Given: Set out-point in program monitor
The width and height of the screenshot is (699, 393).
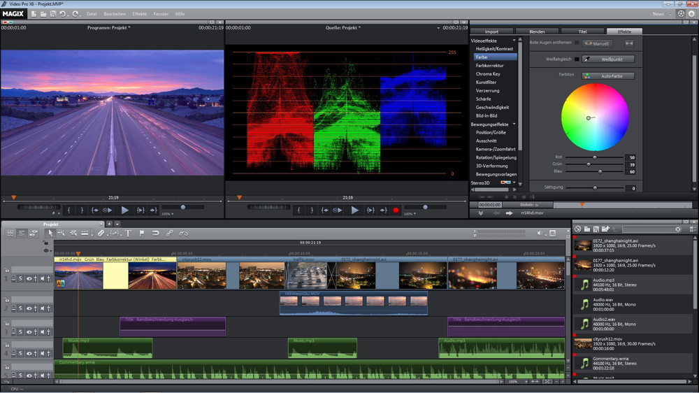Looking at the screenshot, I should tap(82, 210).
